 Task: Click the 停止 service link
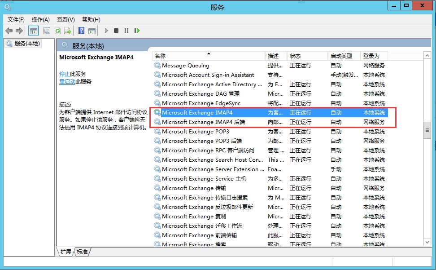[65, 74]
